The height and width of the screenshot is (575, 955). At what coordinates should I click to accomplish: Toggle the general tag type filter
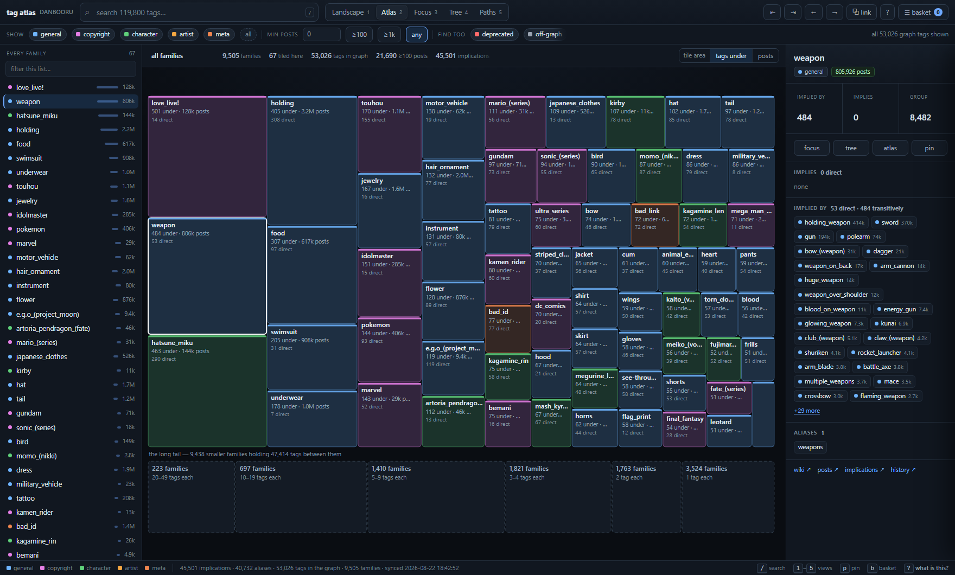click(x=47, y=34)
